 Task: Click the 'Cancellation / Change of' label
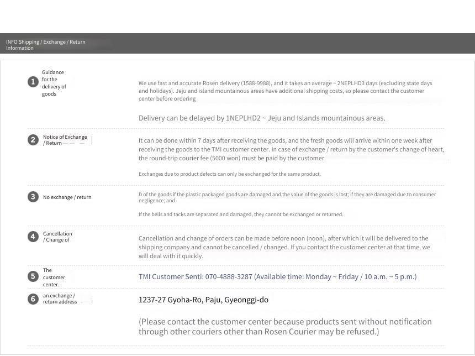(x=57, y=237)
